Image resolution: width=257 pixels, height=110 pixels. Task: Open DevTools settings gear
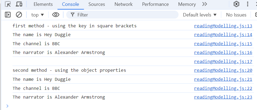(236, 4)
